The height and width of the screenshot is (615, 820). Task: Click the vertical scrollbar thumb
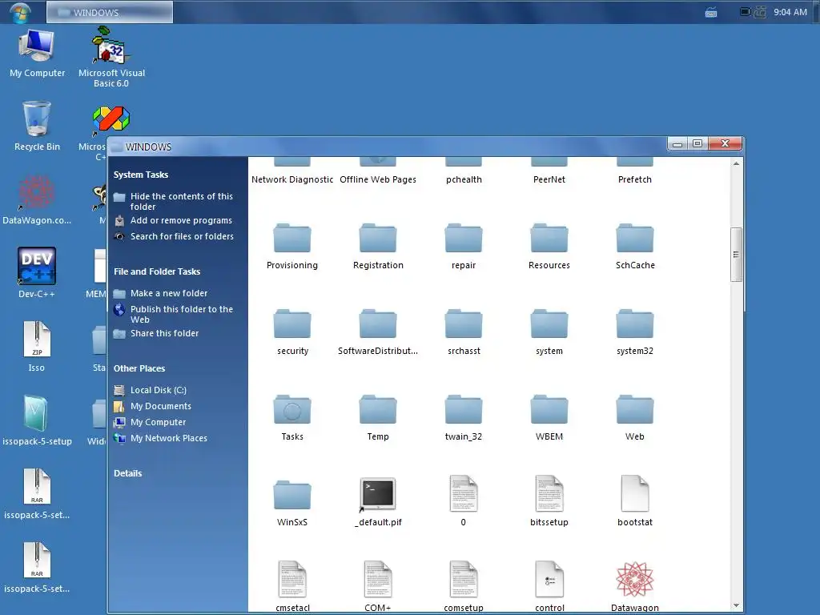(736, 255)
